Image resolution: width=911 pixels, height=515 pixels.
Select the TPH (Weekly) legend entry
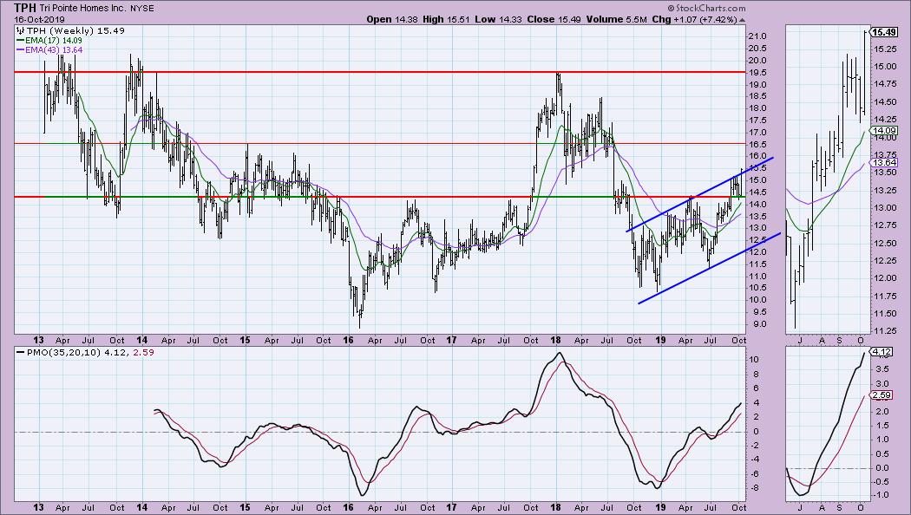click(69, 30)
